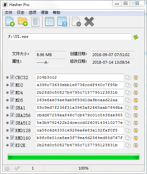
Task: Copy the SHA256 hash value
Action: point(128,115)
